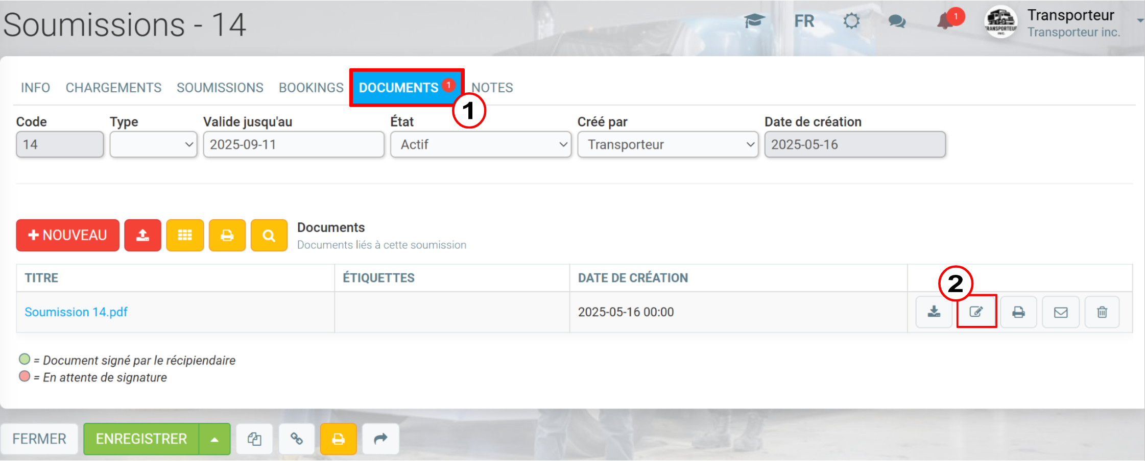The image size is (1145, 461).
Task: Click the graduation cap training icon
Action: 754,21
